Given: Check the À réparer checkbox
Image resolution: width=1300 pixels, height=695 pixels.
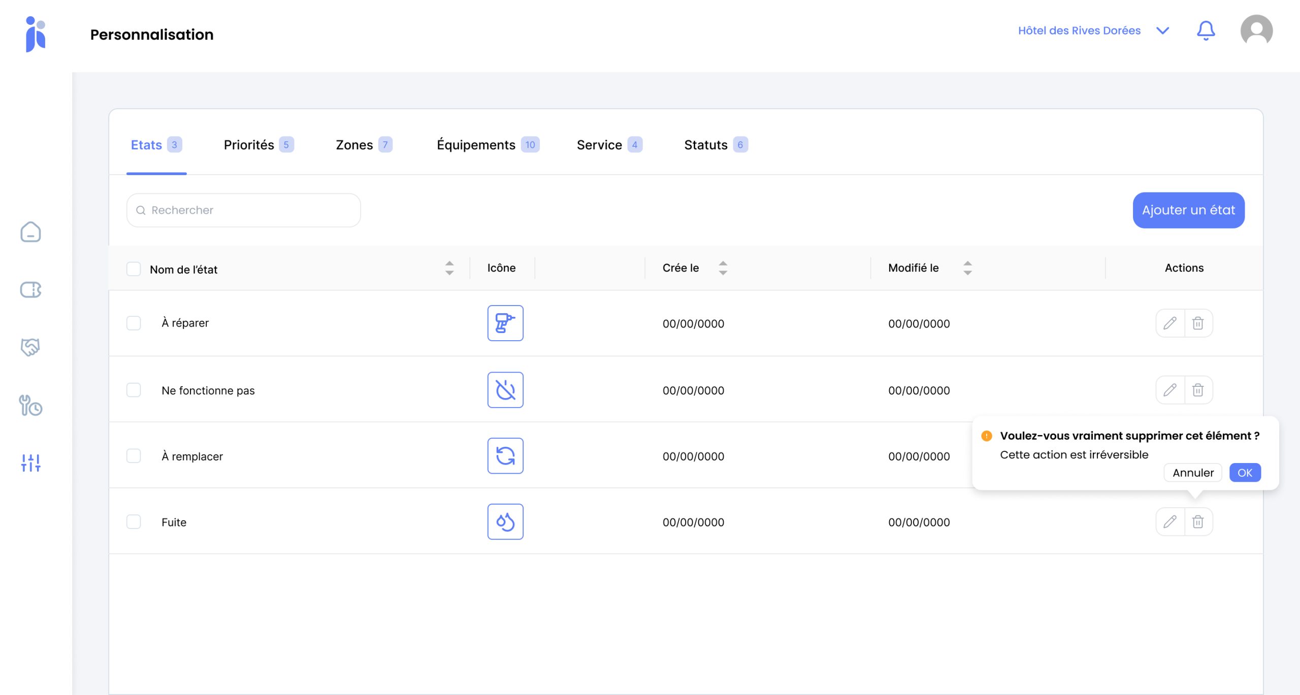Looking at the screenshot, I should [x=134, y=323].
